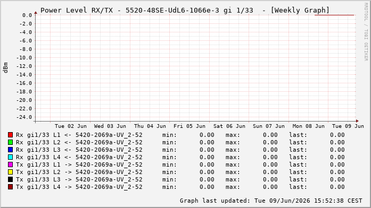
Task: Click the red arrow at x-axis end
Action: 357,121
